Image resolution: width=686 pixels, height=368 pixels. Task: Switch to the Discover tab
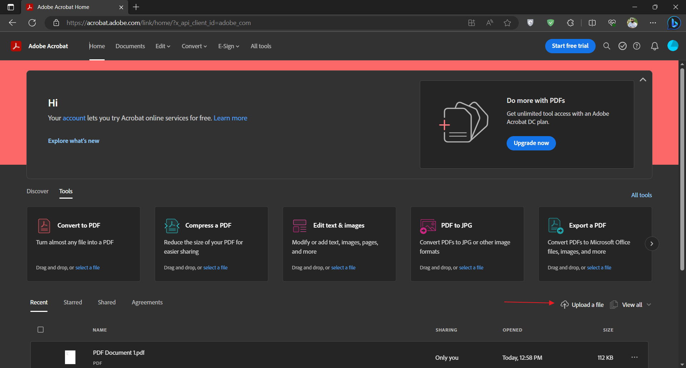(38, 191)
